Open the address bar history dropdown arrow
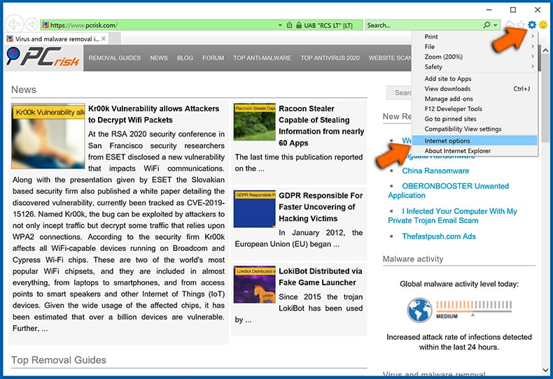This screenshot has width=553, height=379. pyautogui.click(x=280, y=25)
